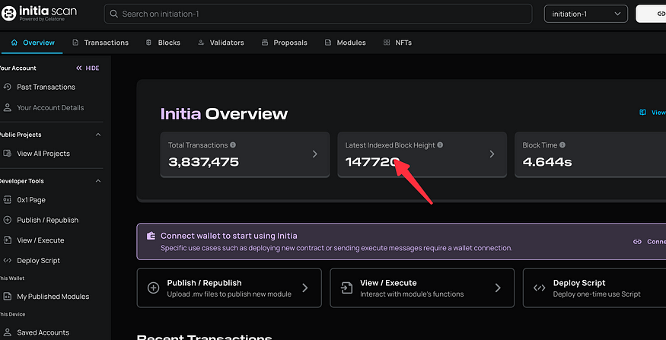Click the Modules tab icon
This screenshot has width=666, height=340.
(x=328, y=43)
